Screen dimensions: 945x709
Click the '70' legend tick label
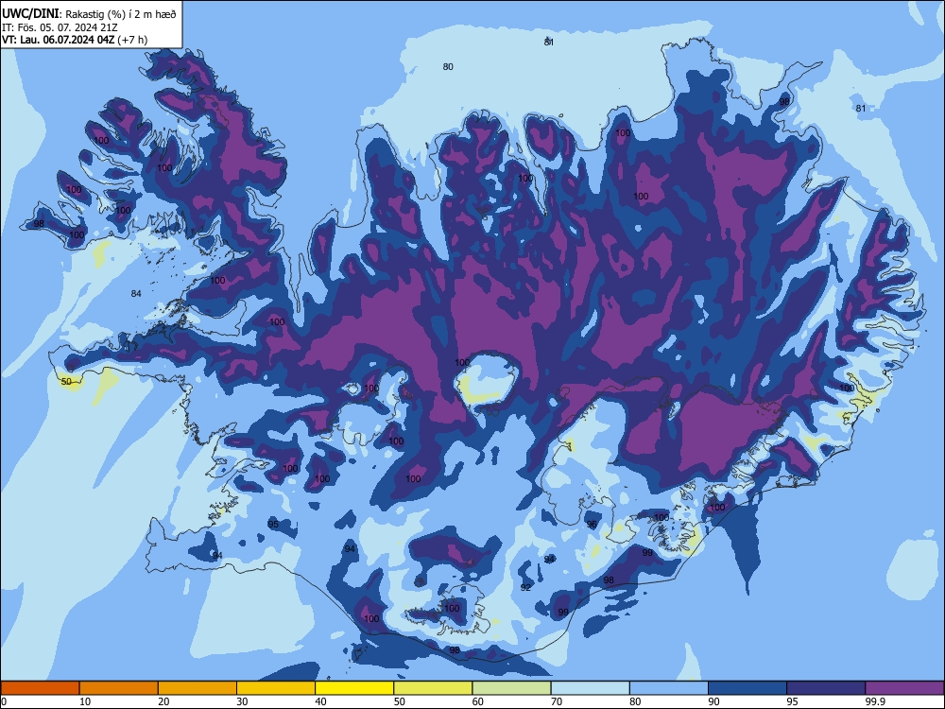557,701
